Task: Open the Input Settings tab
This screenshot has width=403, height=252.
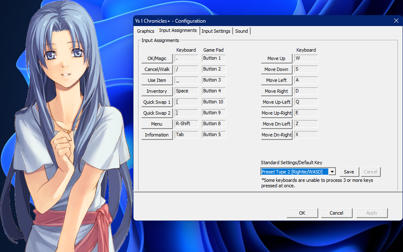Action: click(216, 31)
